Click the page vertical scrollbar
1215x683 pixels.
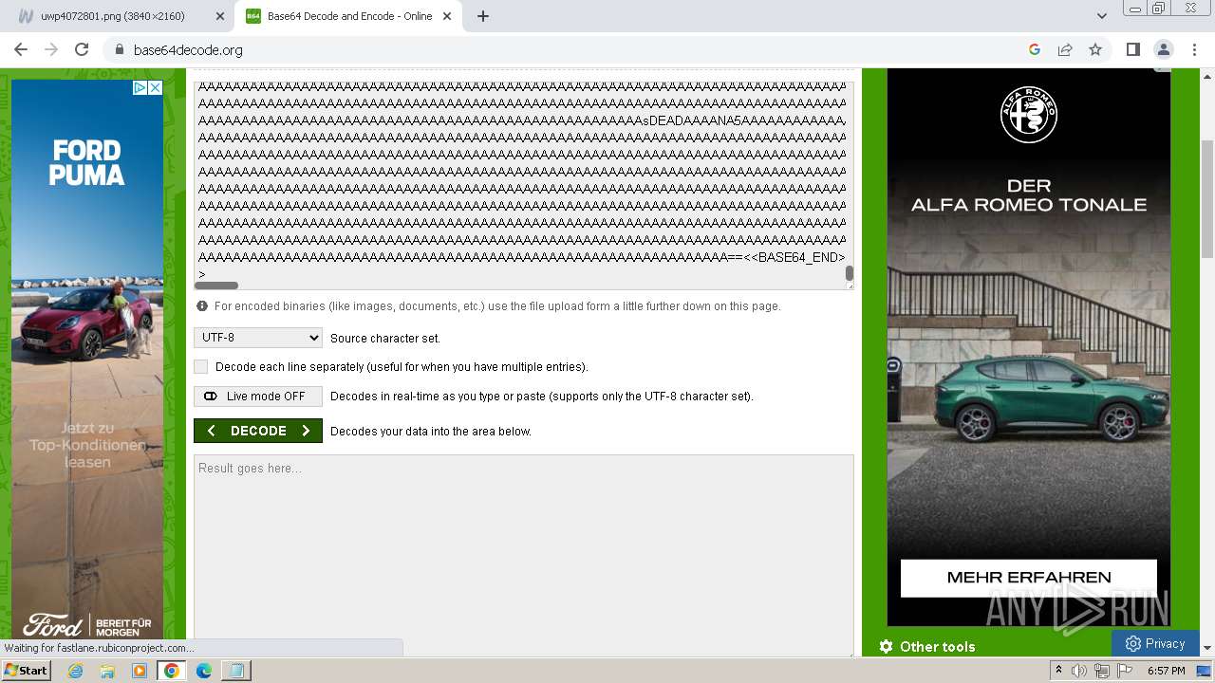(x=1207, y=199)
